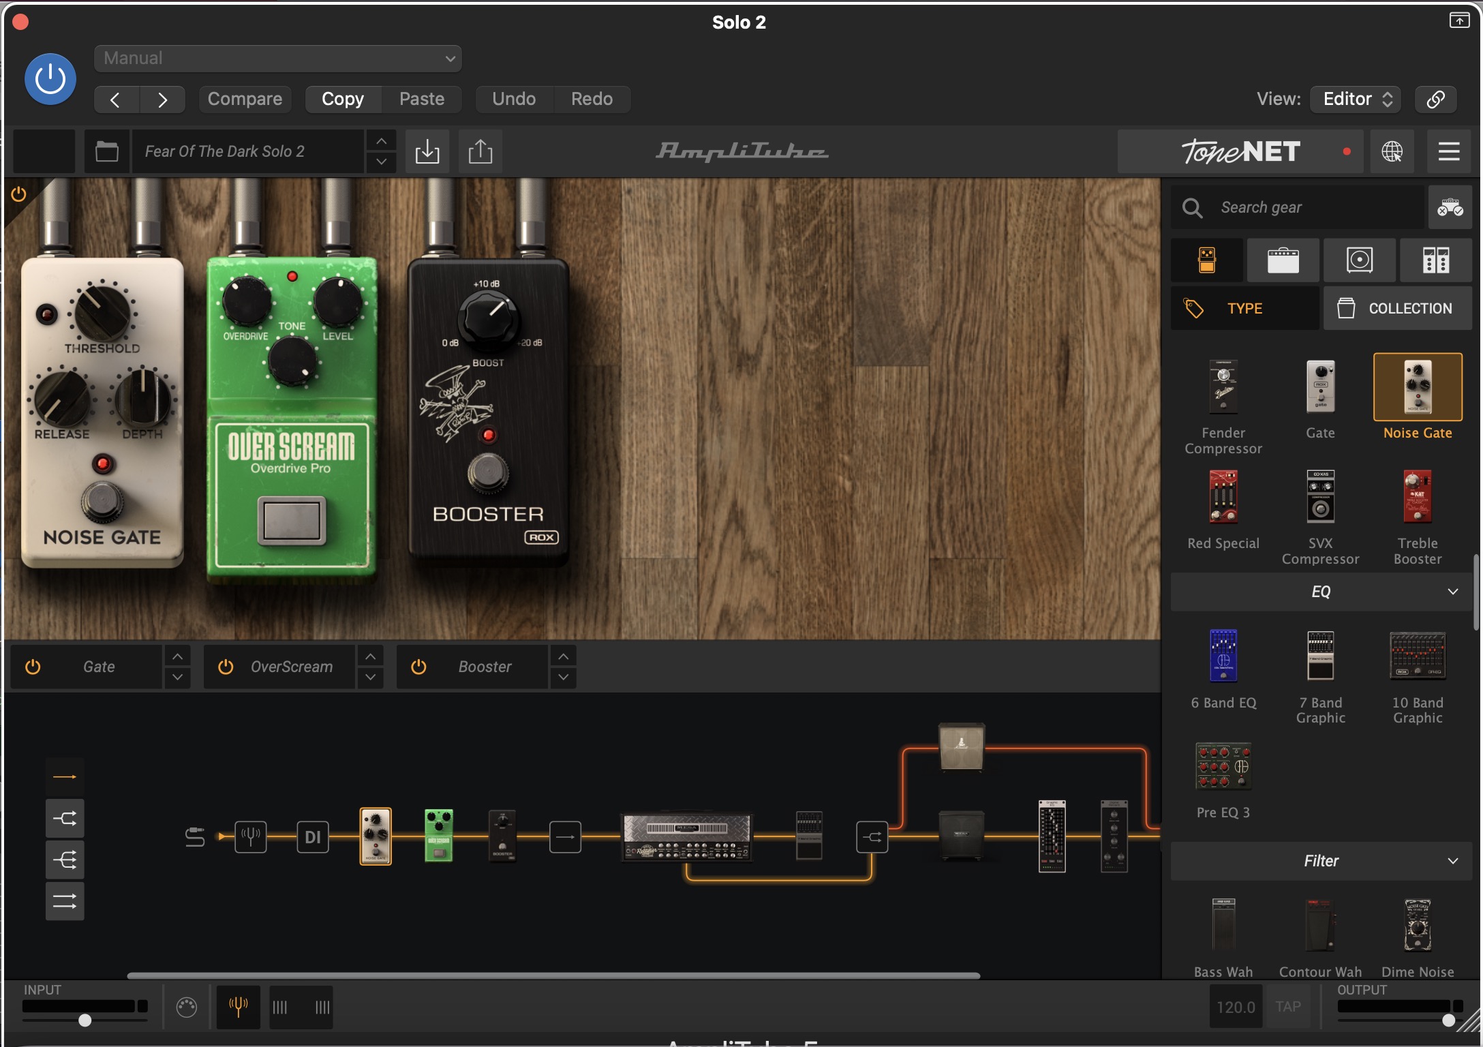1483x1047 pixels.
Task: Select the amplifier gear tab
Action: point(1283,260)
